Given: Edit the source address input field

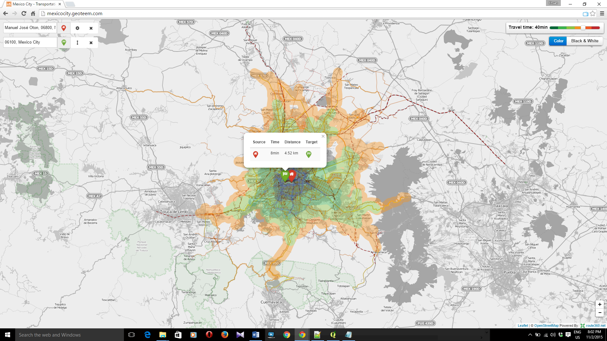Looking at the screenshot, I should tap(30, 28).
